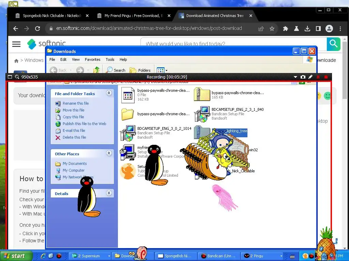The height and width of the screenshot is (261, 349).
Task: Open My Documents in Other Places
Action: 75,163
